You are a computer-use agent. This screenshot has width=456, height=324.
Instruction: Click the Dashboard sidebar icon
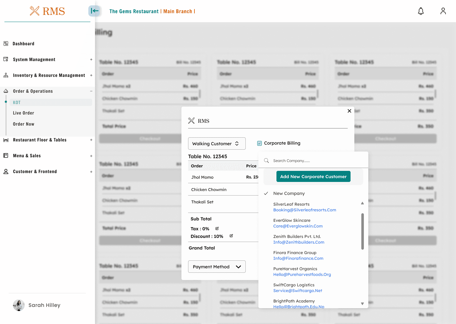click(6, 44)
